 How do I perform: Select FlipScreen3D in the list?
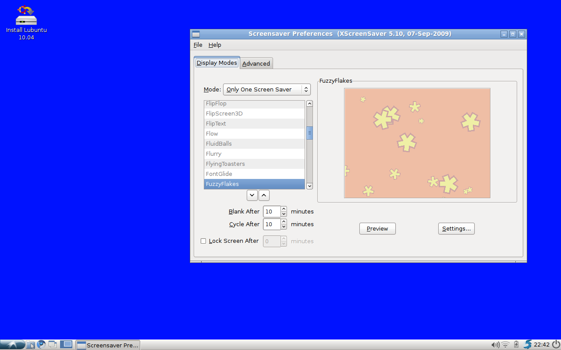click(x=254, y=114)
